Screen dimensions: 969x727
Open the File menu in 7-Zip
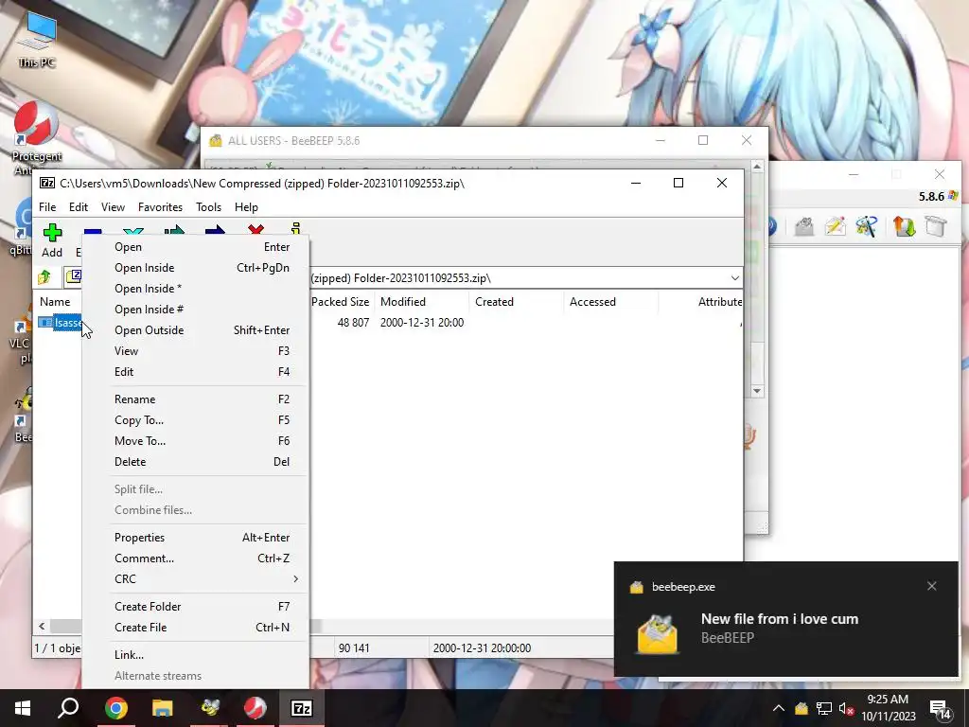point(47,207)
